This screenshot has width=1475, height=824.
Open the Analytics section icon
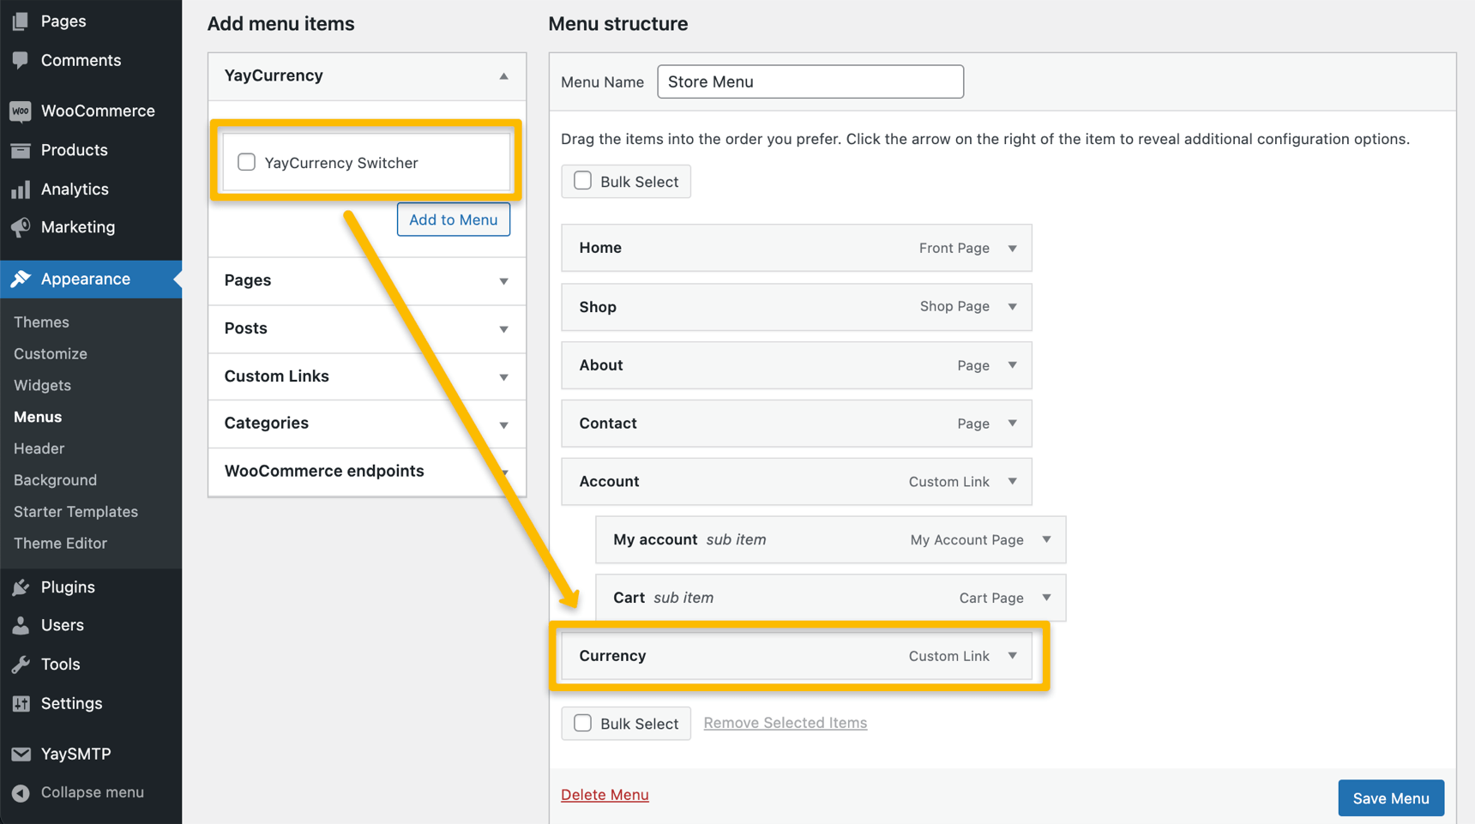coord(21,189)
